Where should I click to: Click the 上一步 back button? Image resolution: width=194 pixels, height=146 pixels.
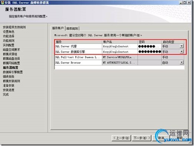(121, 138)
